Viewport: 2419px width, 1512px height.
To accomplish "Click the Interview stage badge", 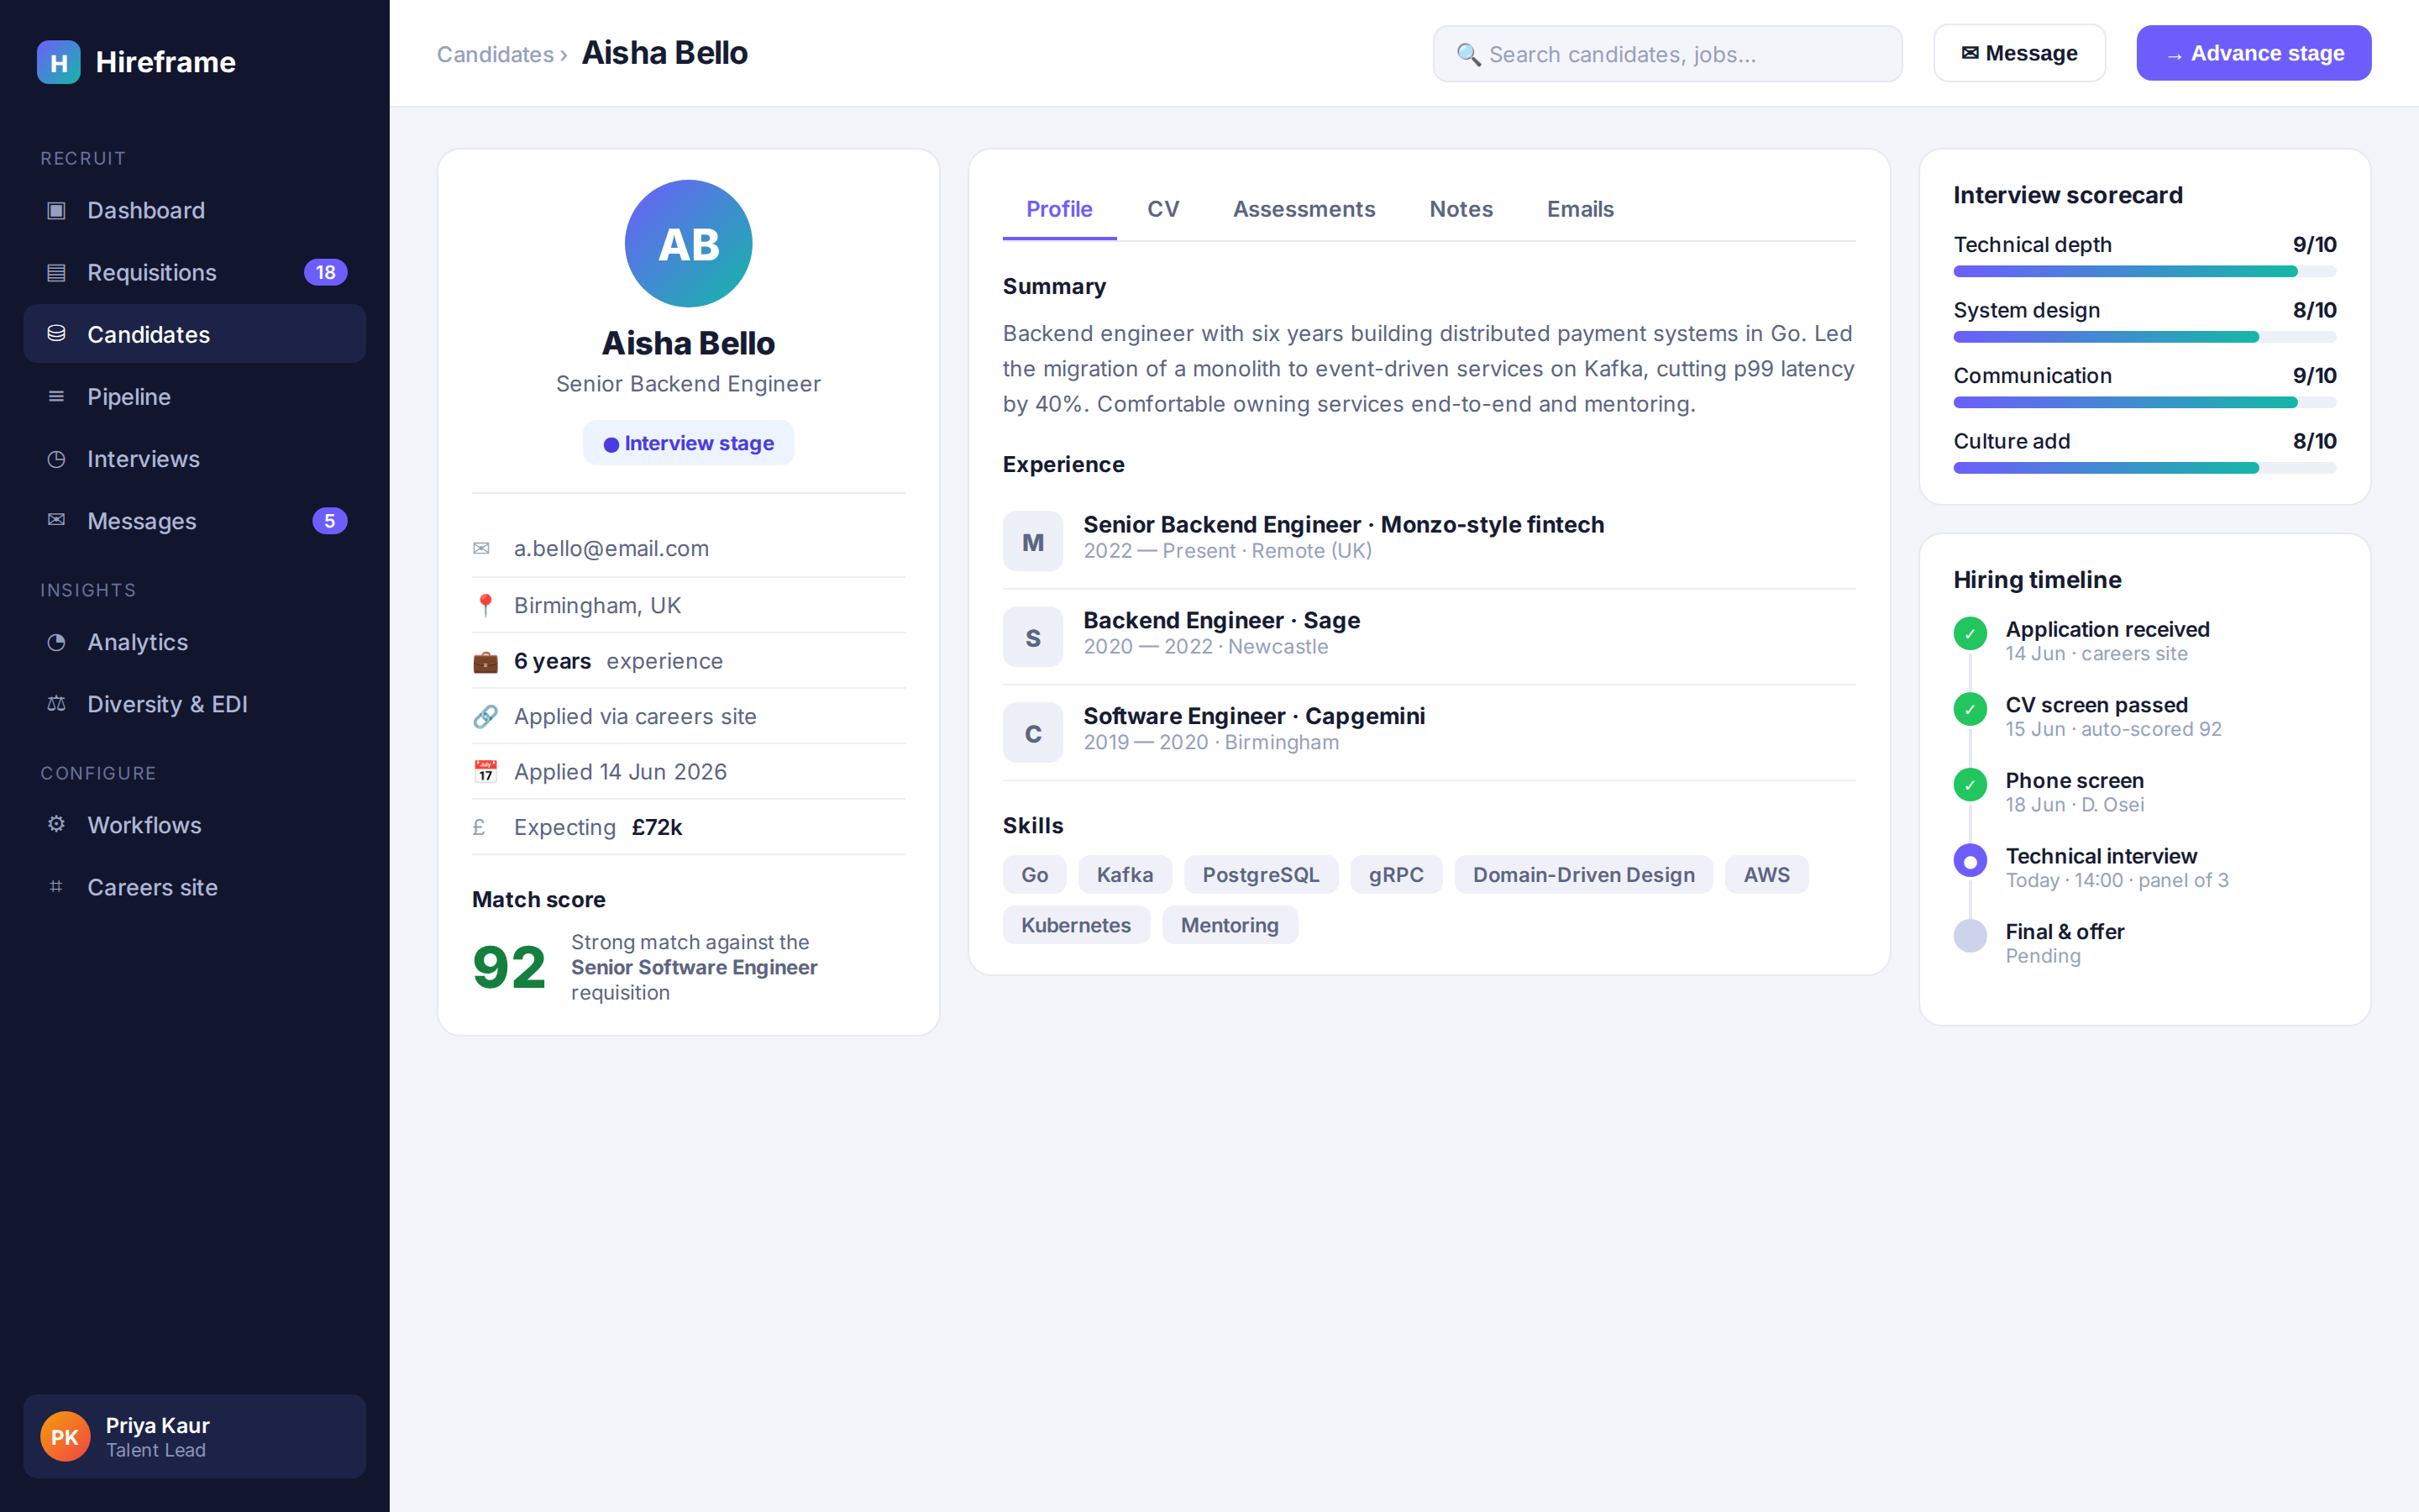I will coord(689,443).
